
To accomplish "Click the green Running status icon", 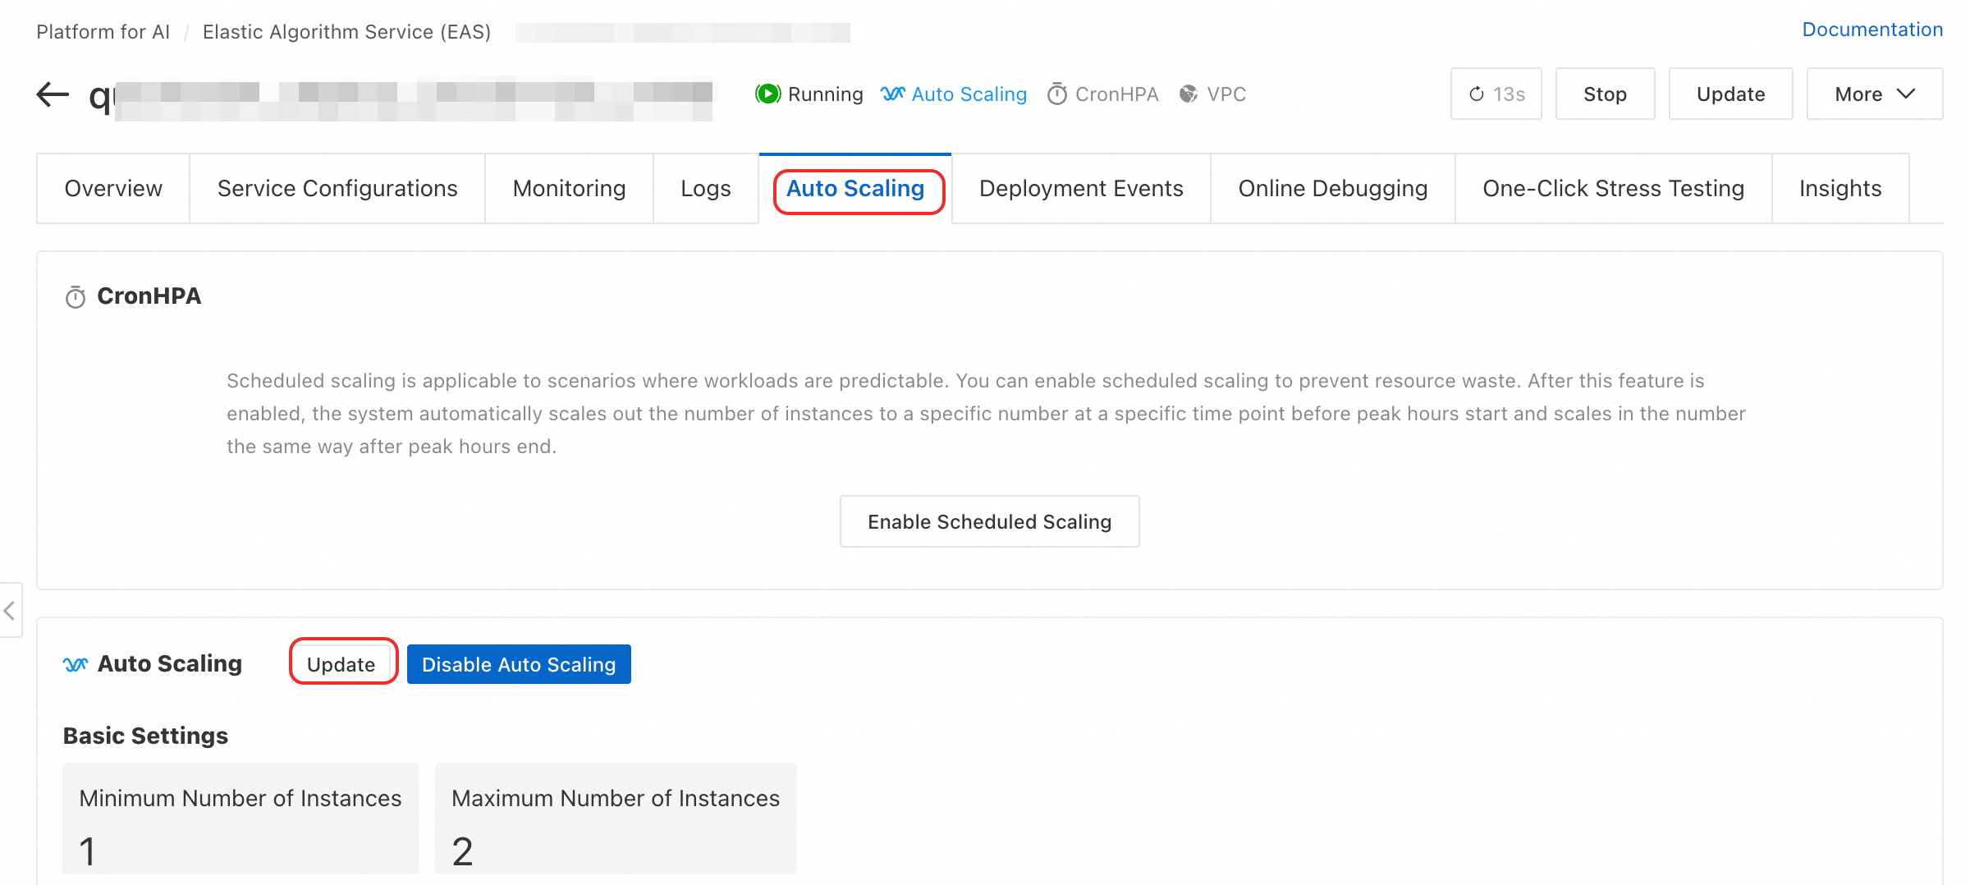I will (767, 94).
